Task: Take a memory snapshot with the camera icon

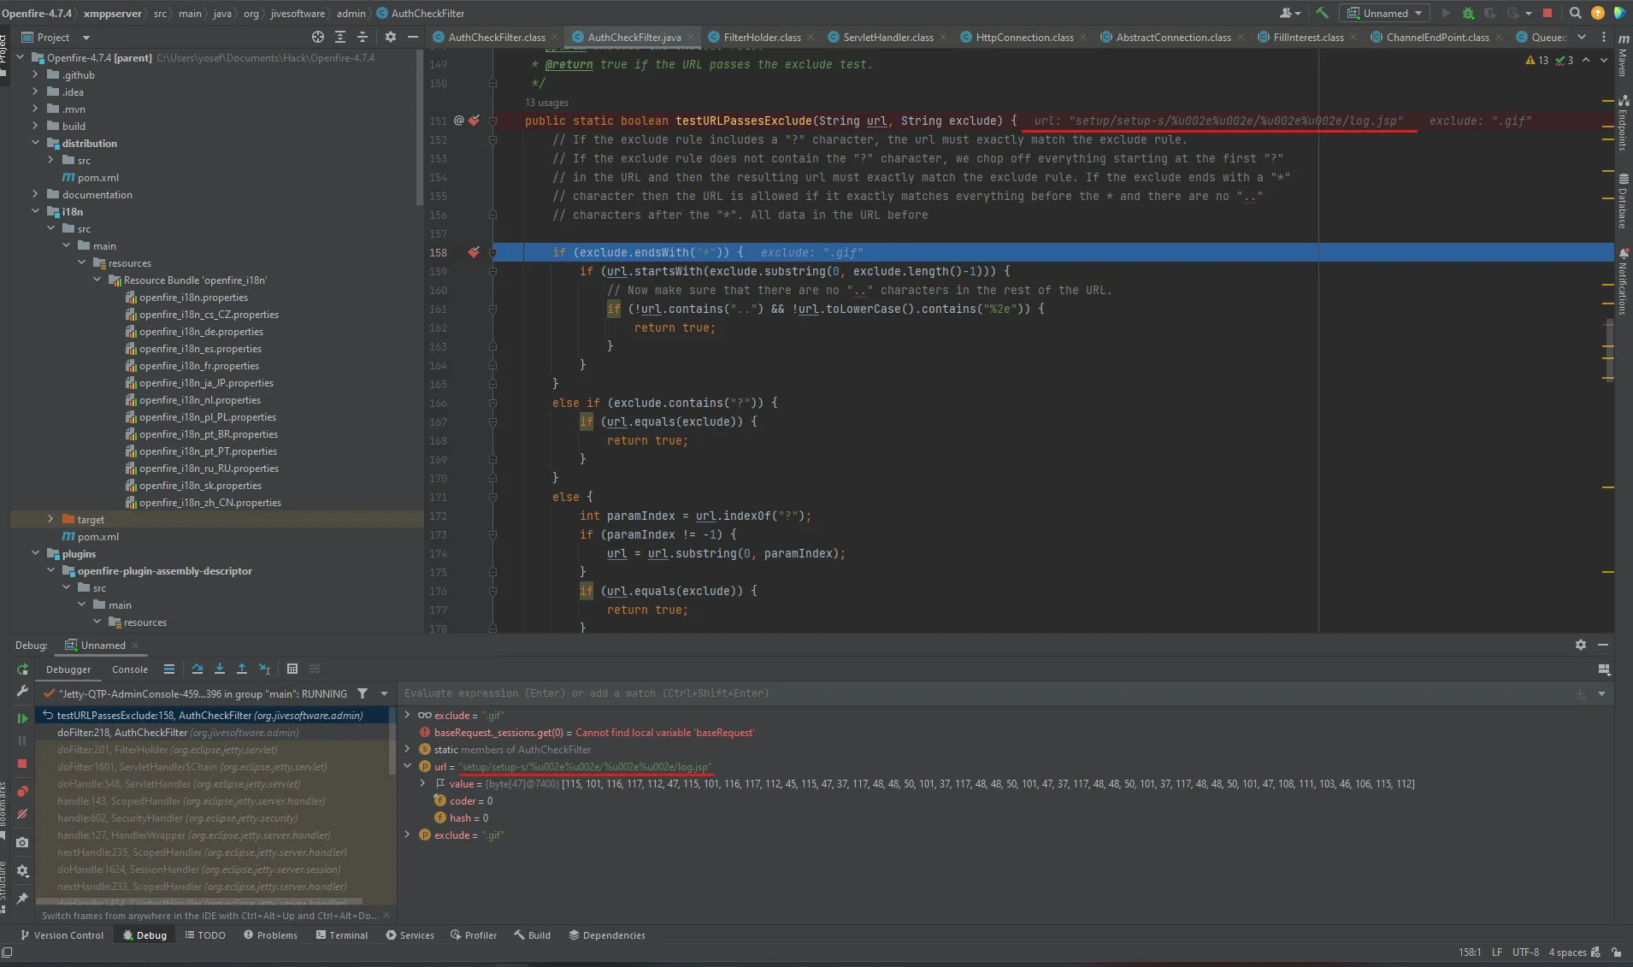Action: tap(21, 842)
